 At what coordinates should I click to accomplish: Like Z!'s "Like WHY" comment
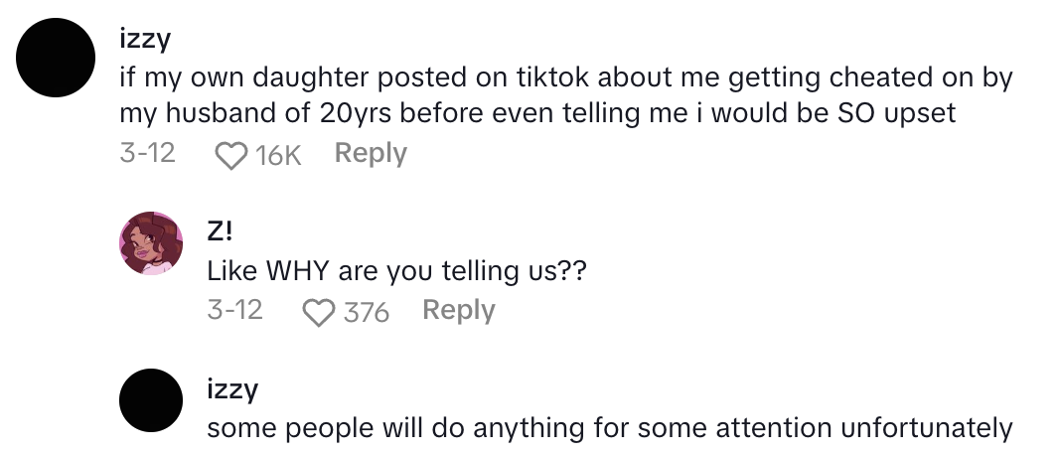pos(319,311)
